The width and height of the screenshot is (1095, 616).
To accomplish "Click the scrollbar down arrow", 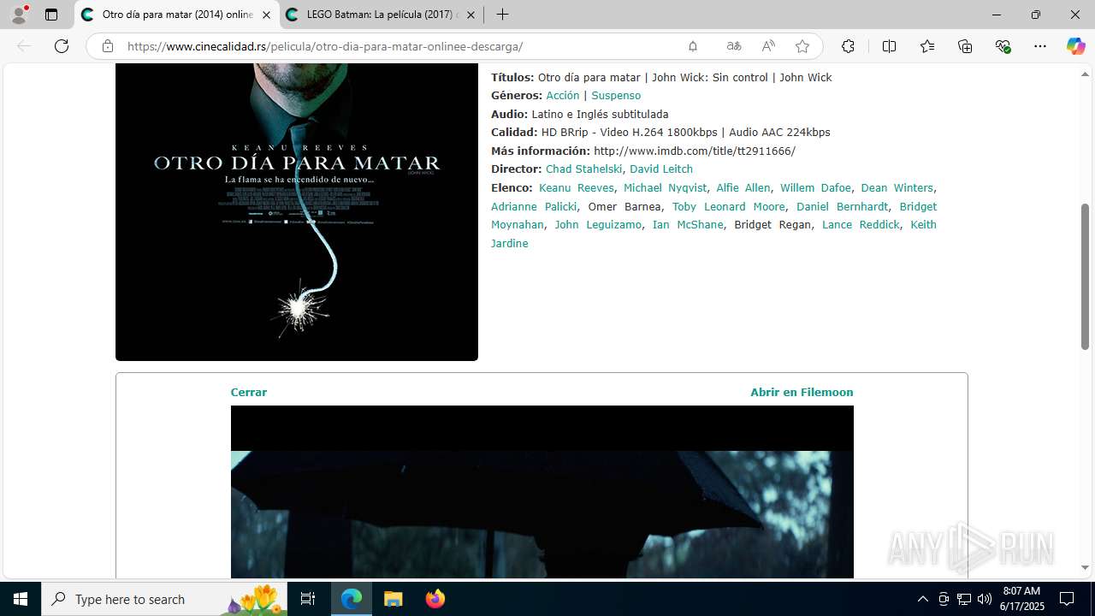I will [1085, 568].
